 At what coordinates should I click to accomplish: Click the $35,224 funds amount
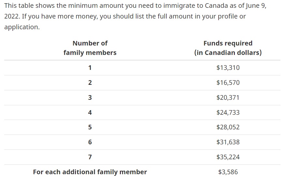tap(228, 157)
